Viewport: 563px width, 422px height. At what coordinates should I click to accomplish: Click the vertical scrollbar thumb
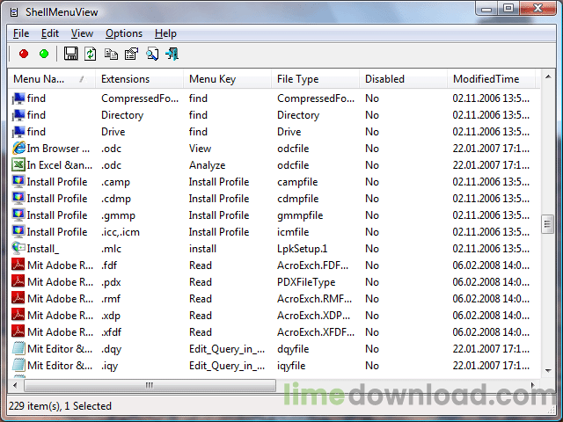(x=547, y=224)
